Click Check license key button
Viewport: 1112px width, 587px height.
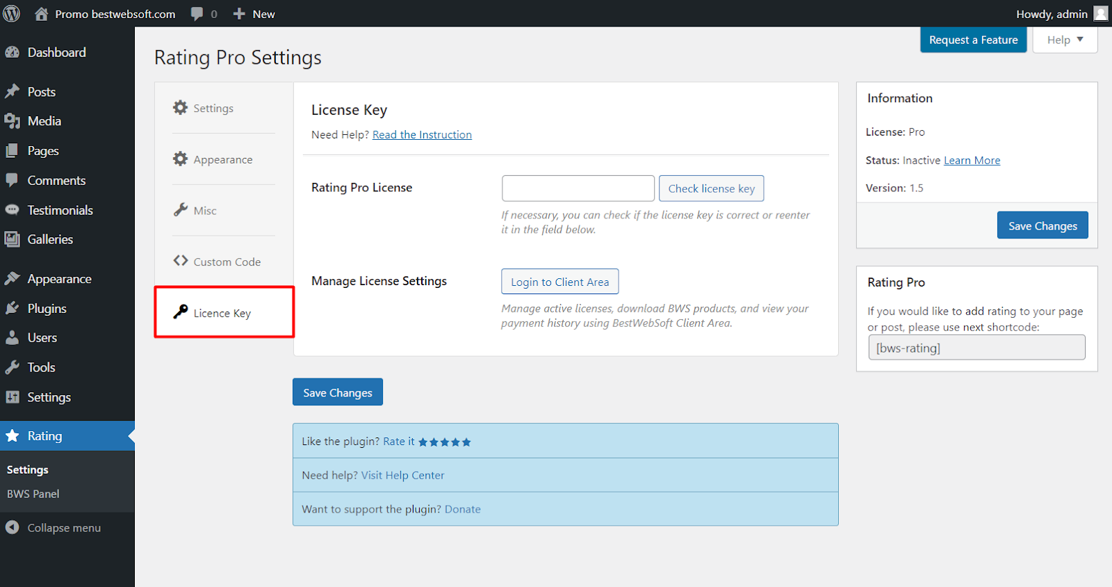pos(712,188)
